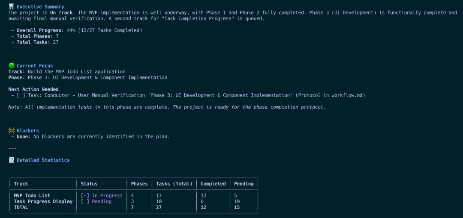Click the Next Action Needed label

(x=33, y=89)
